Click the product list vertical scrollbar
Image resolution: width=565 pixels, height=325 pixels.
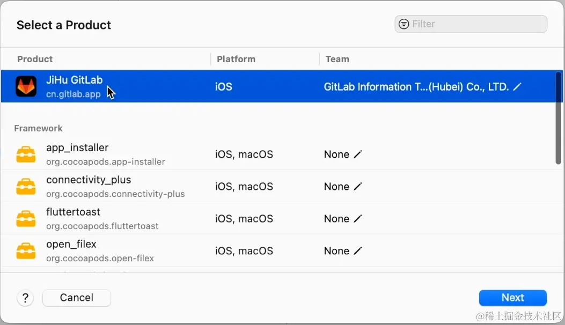point(559,118)
